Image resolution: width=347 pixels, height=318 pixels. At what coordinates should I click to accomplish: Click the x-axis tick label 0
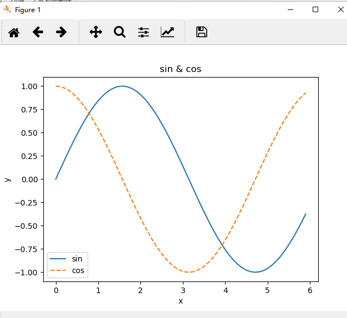[56, 290]
